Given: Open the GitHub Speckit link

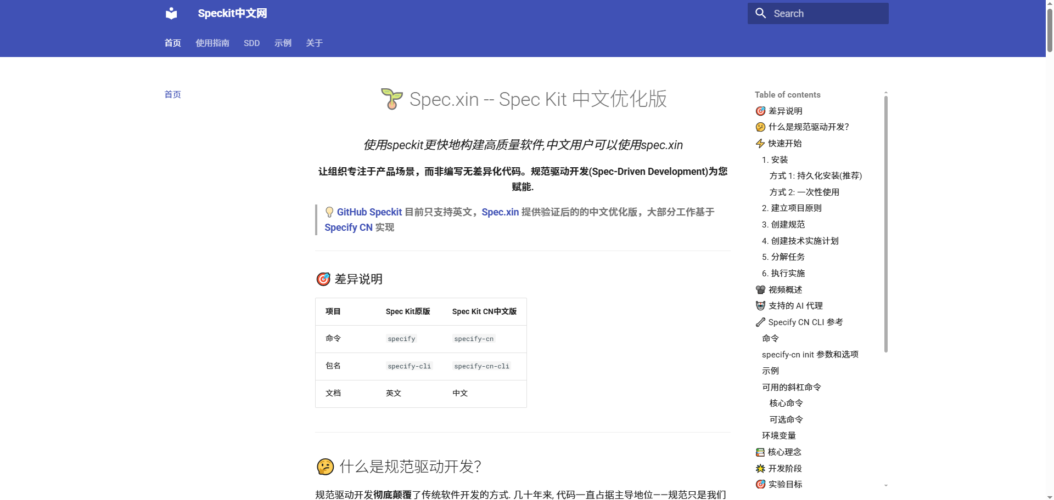Looking at the screenshot, I should [x=369, y=212].
